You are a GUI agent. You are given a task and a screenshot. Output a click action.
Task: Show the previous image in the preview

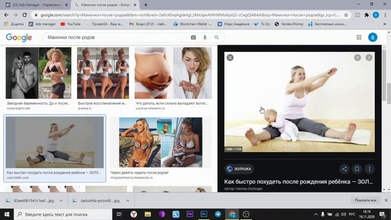tap(357, 57)
